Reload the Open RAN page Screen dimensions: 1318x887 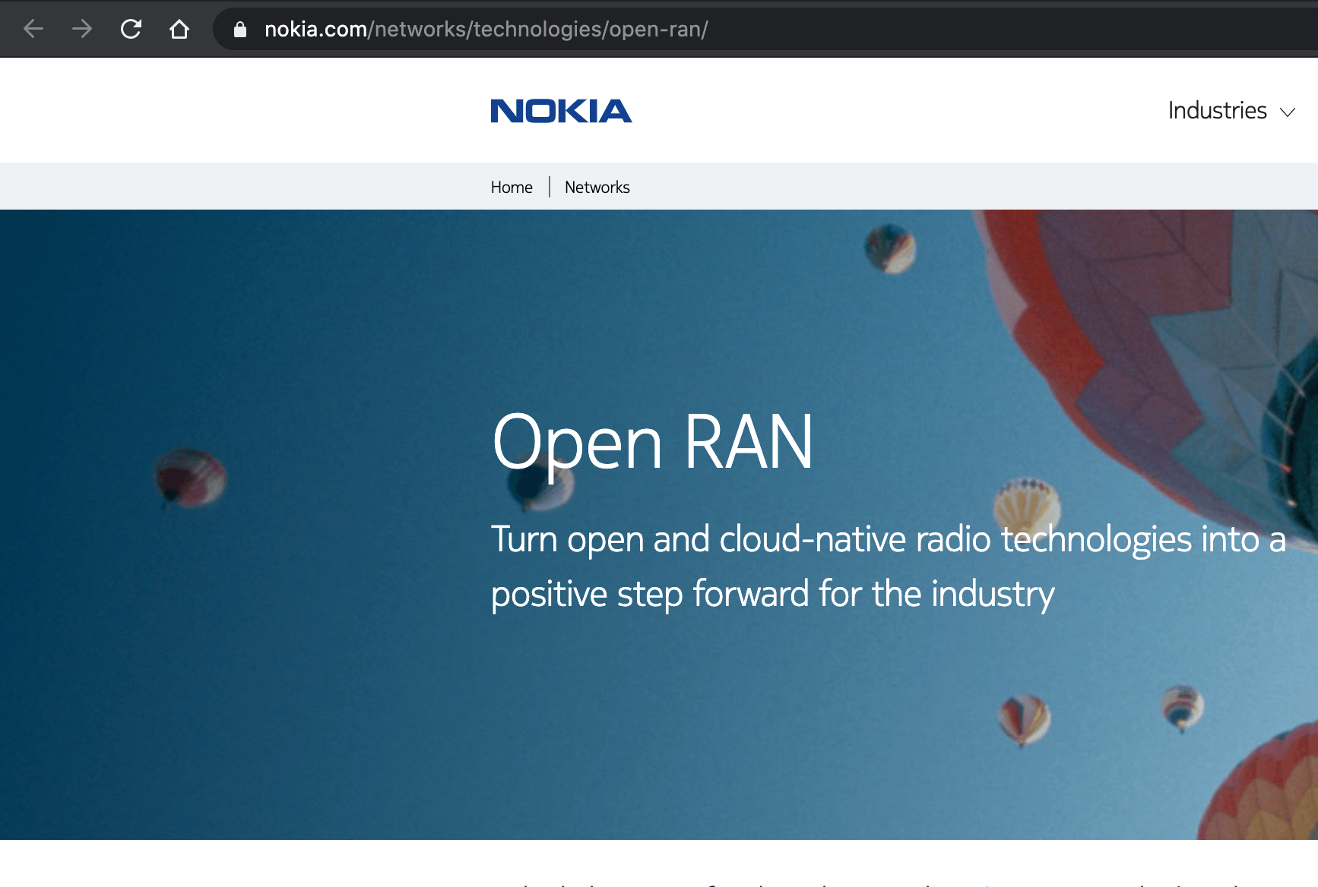[131, 29]
